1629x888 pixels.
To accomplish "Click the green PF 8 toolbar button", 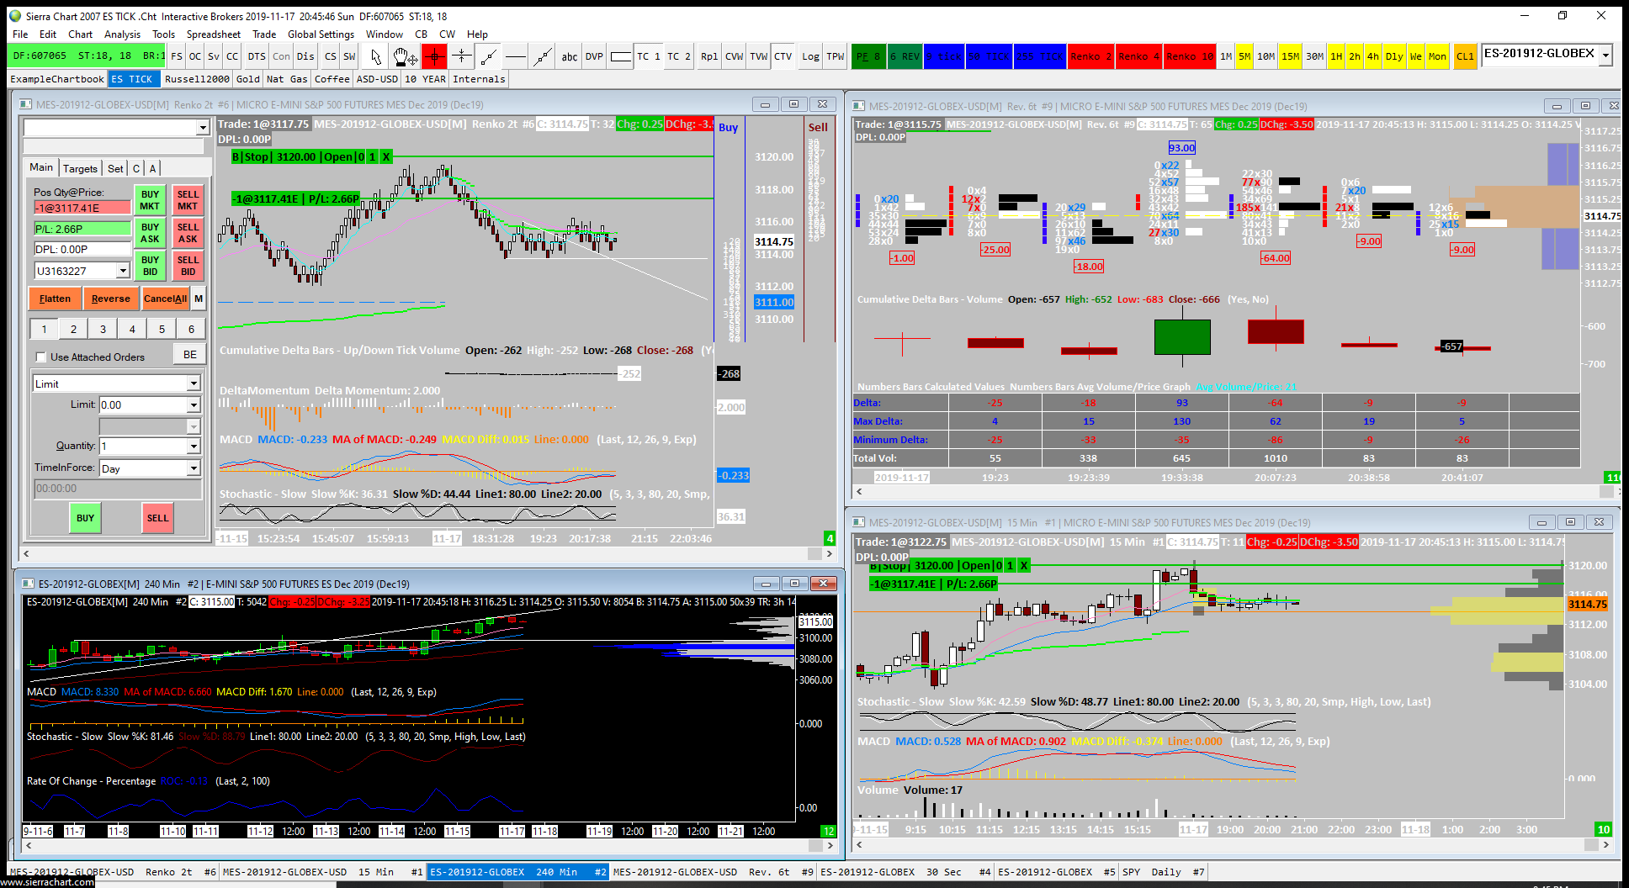I will (868, 56).
